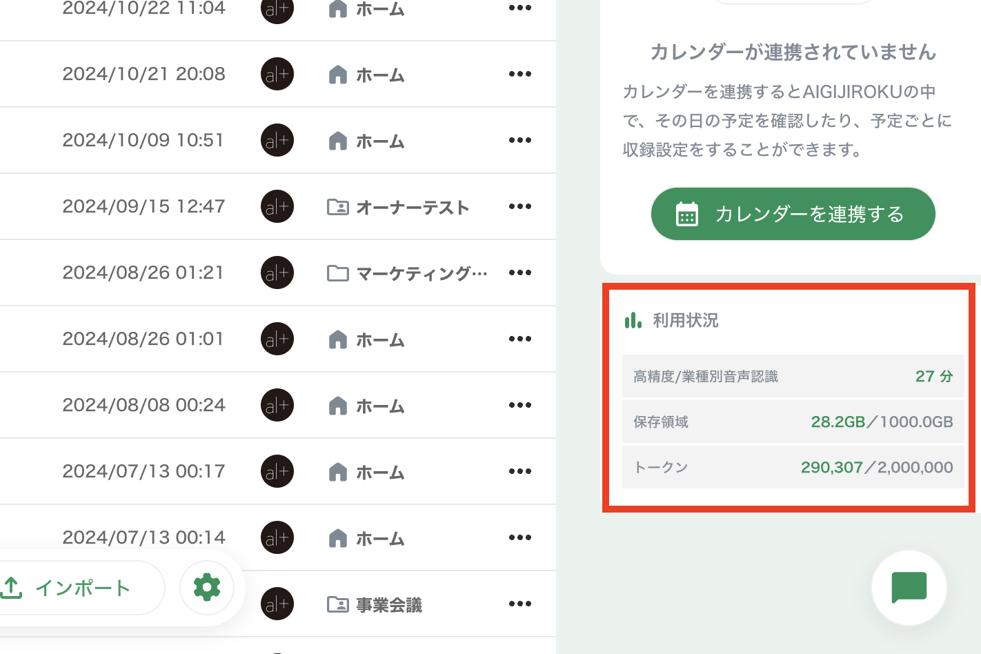Click the インポート button
981x654 pixels.
click(x=81, y=588)
